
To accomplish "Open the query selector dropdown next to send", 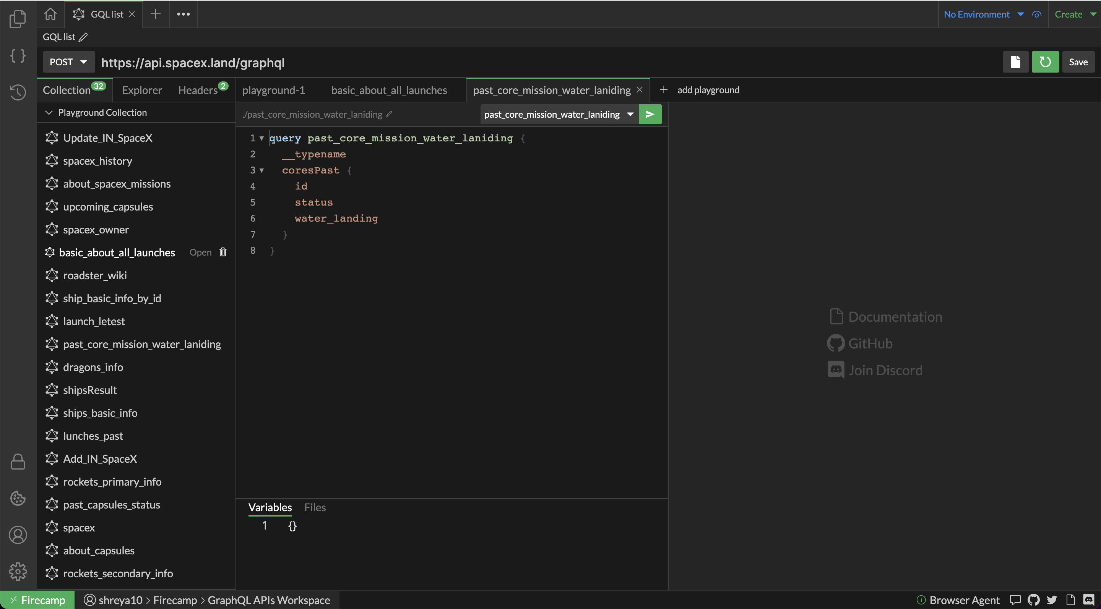I will coord(630,115).
